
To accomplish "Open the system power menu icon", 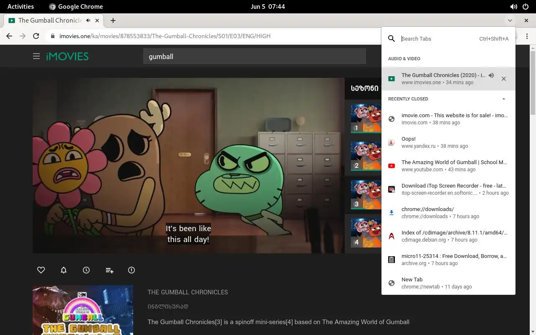I will click(x=526, y=6).
